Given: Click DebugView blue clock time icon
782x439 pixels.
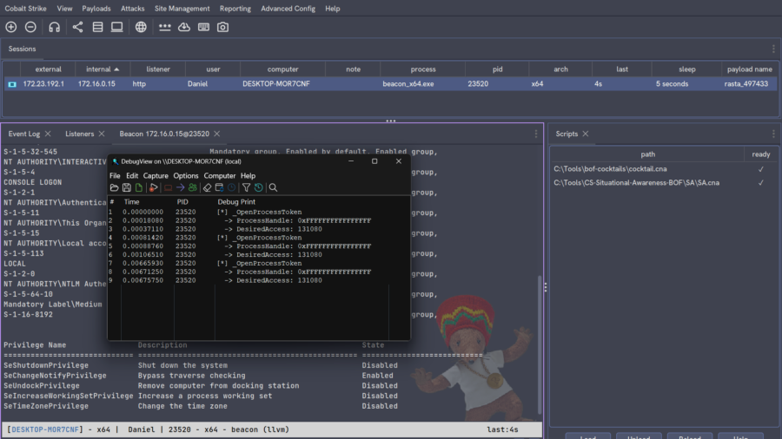Looking at the screenshot, I should coord(231,187).
